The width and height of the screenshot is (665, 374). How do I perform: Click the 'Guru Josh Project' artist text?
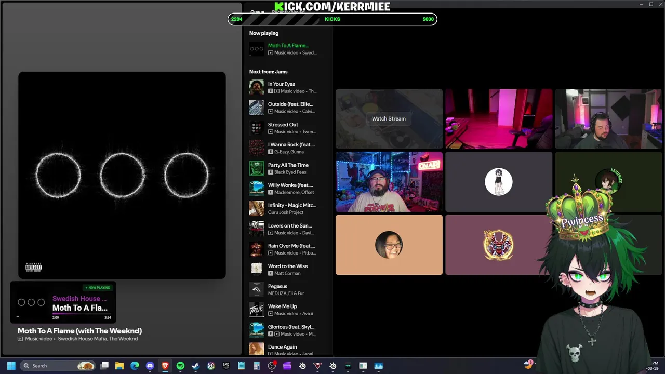(x=286, y=212)
